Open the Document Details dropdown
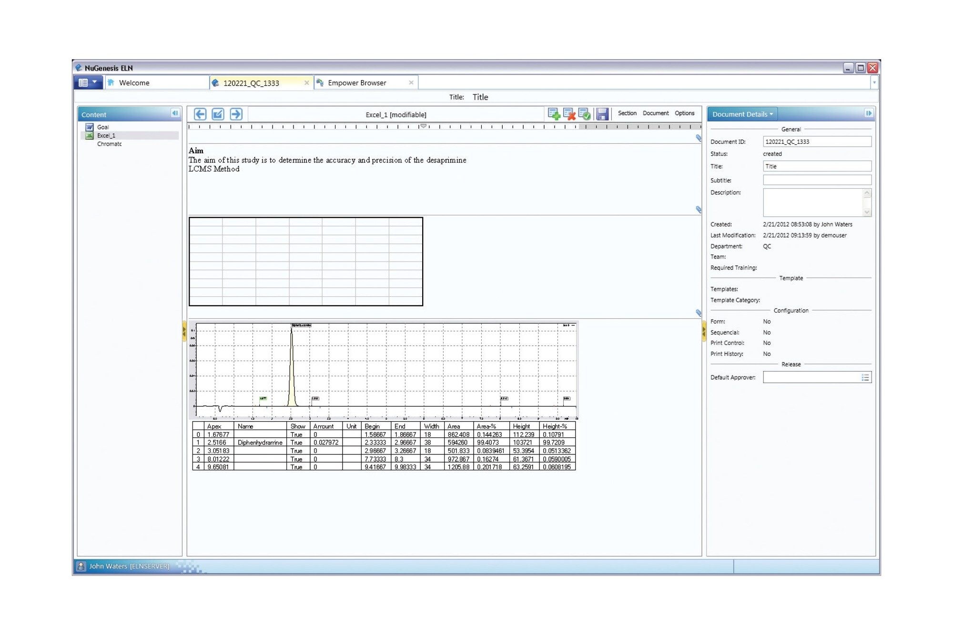This screenshot has height=635, width=953. click(742, 114)
